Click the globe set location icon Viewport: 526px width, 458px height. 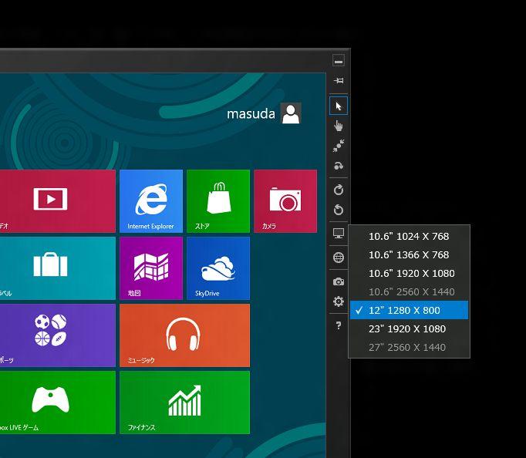[x=338, y=258]
